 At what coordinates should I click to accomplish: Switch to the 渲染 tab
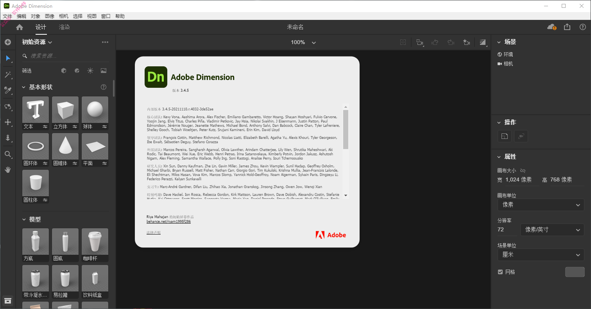coord(64,27)
